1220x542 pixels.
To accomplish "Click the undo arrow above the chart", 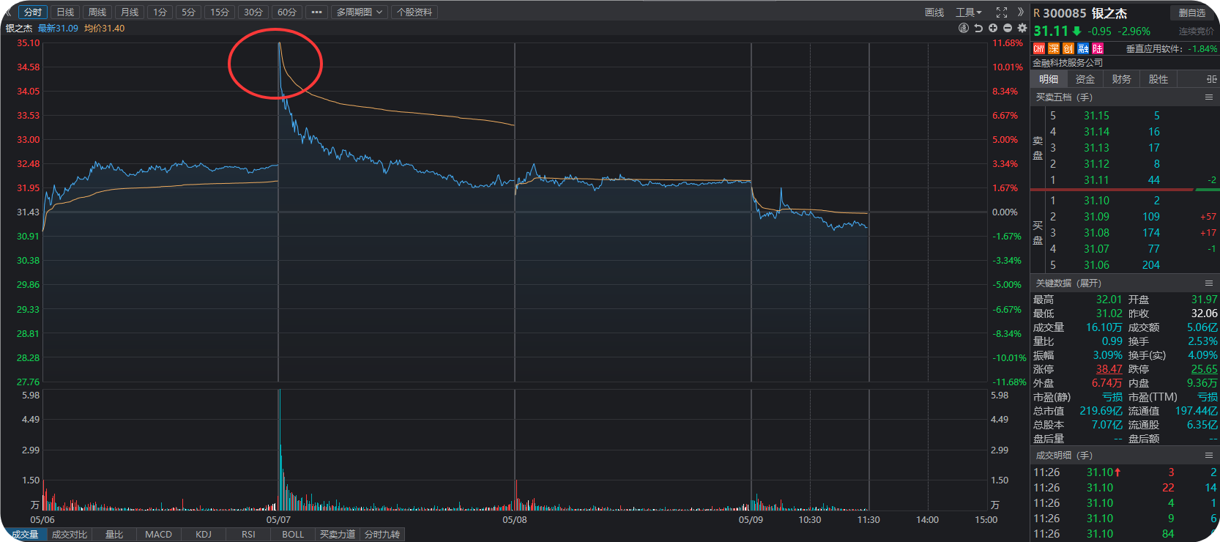I will (978, 28).
